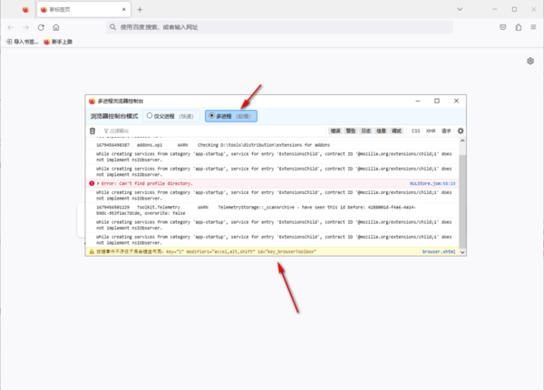Reload the current page
The image size is (544, 390).
click(41, 27)
